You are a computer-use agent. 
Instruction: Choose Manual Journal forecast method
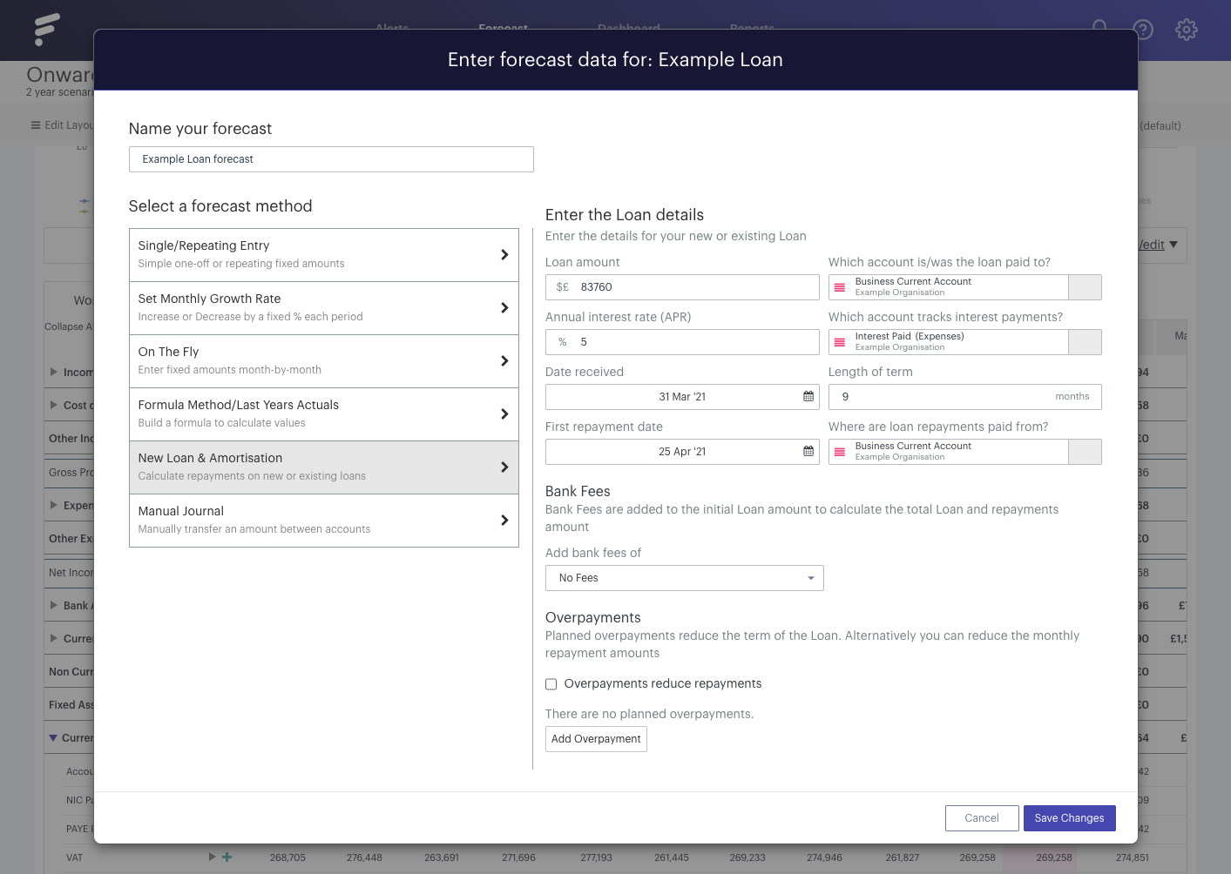[x=324, y=521]
